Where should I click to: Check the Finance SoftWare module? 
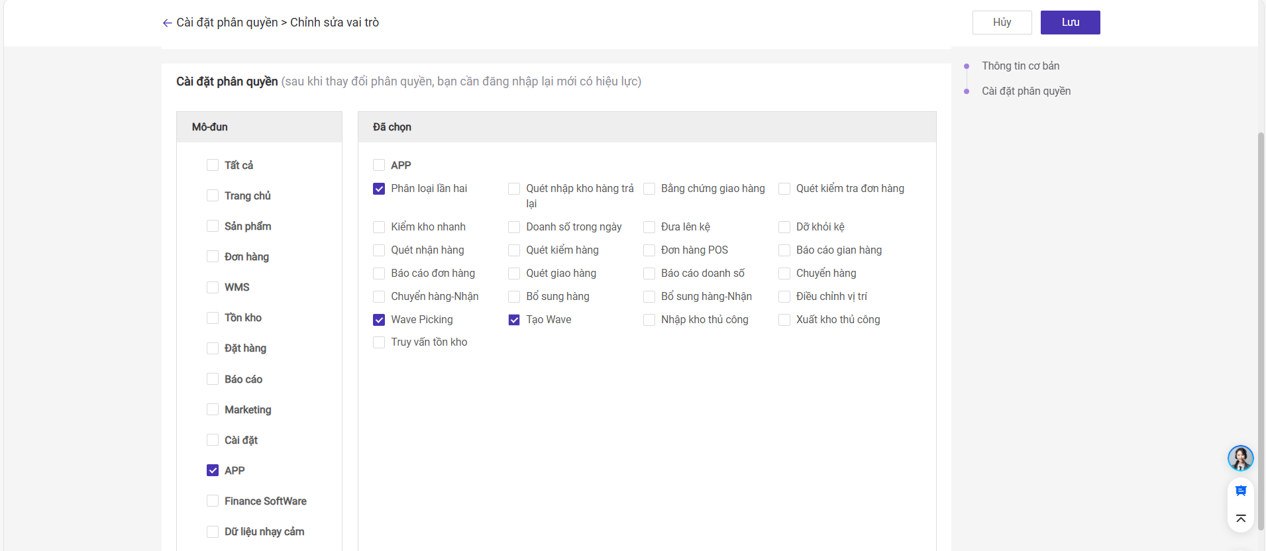coord(213,501)
